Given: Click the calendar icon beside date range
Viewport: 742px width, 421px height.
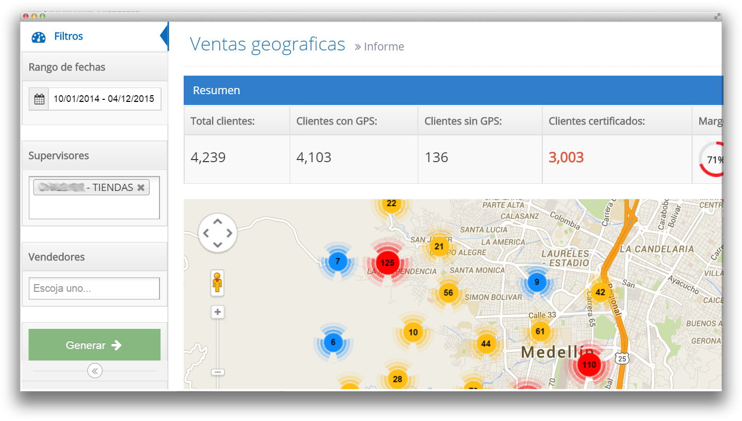Looking at the screenshot, I should pyautogui.click(x=39, y=99).
